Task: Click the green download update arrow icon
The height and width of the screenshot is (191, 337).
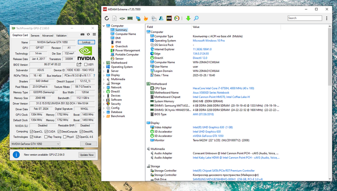Action: [x=188, y=19]
